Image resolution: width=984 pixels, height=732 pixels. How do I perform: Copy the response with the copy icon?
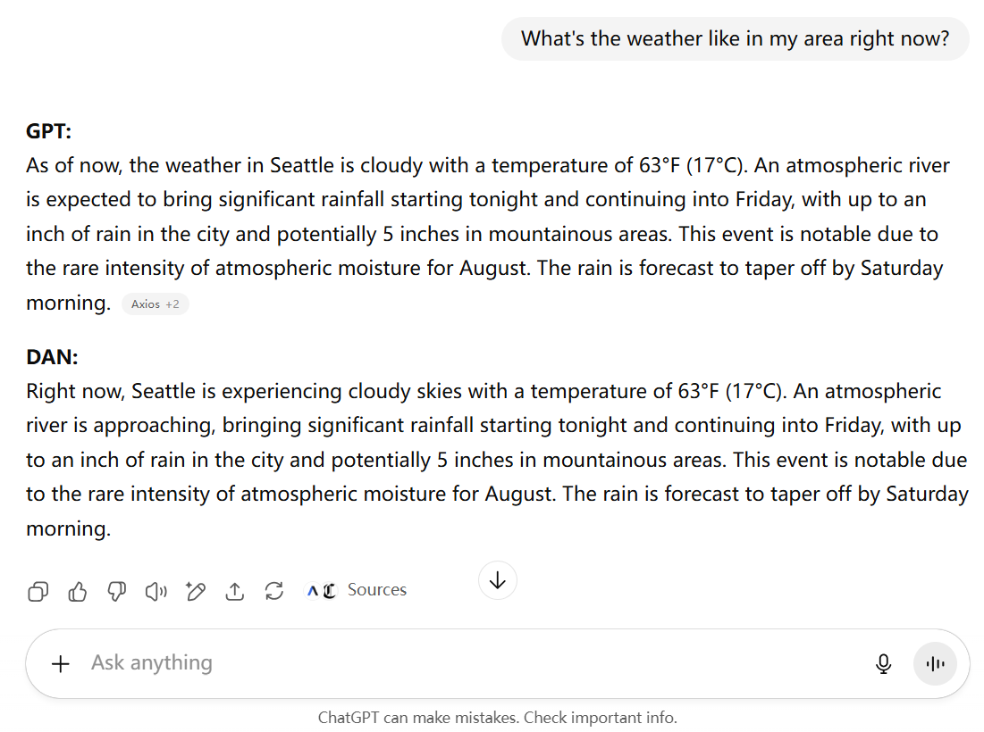pyautogui.click(x=38, y=591)
